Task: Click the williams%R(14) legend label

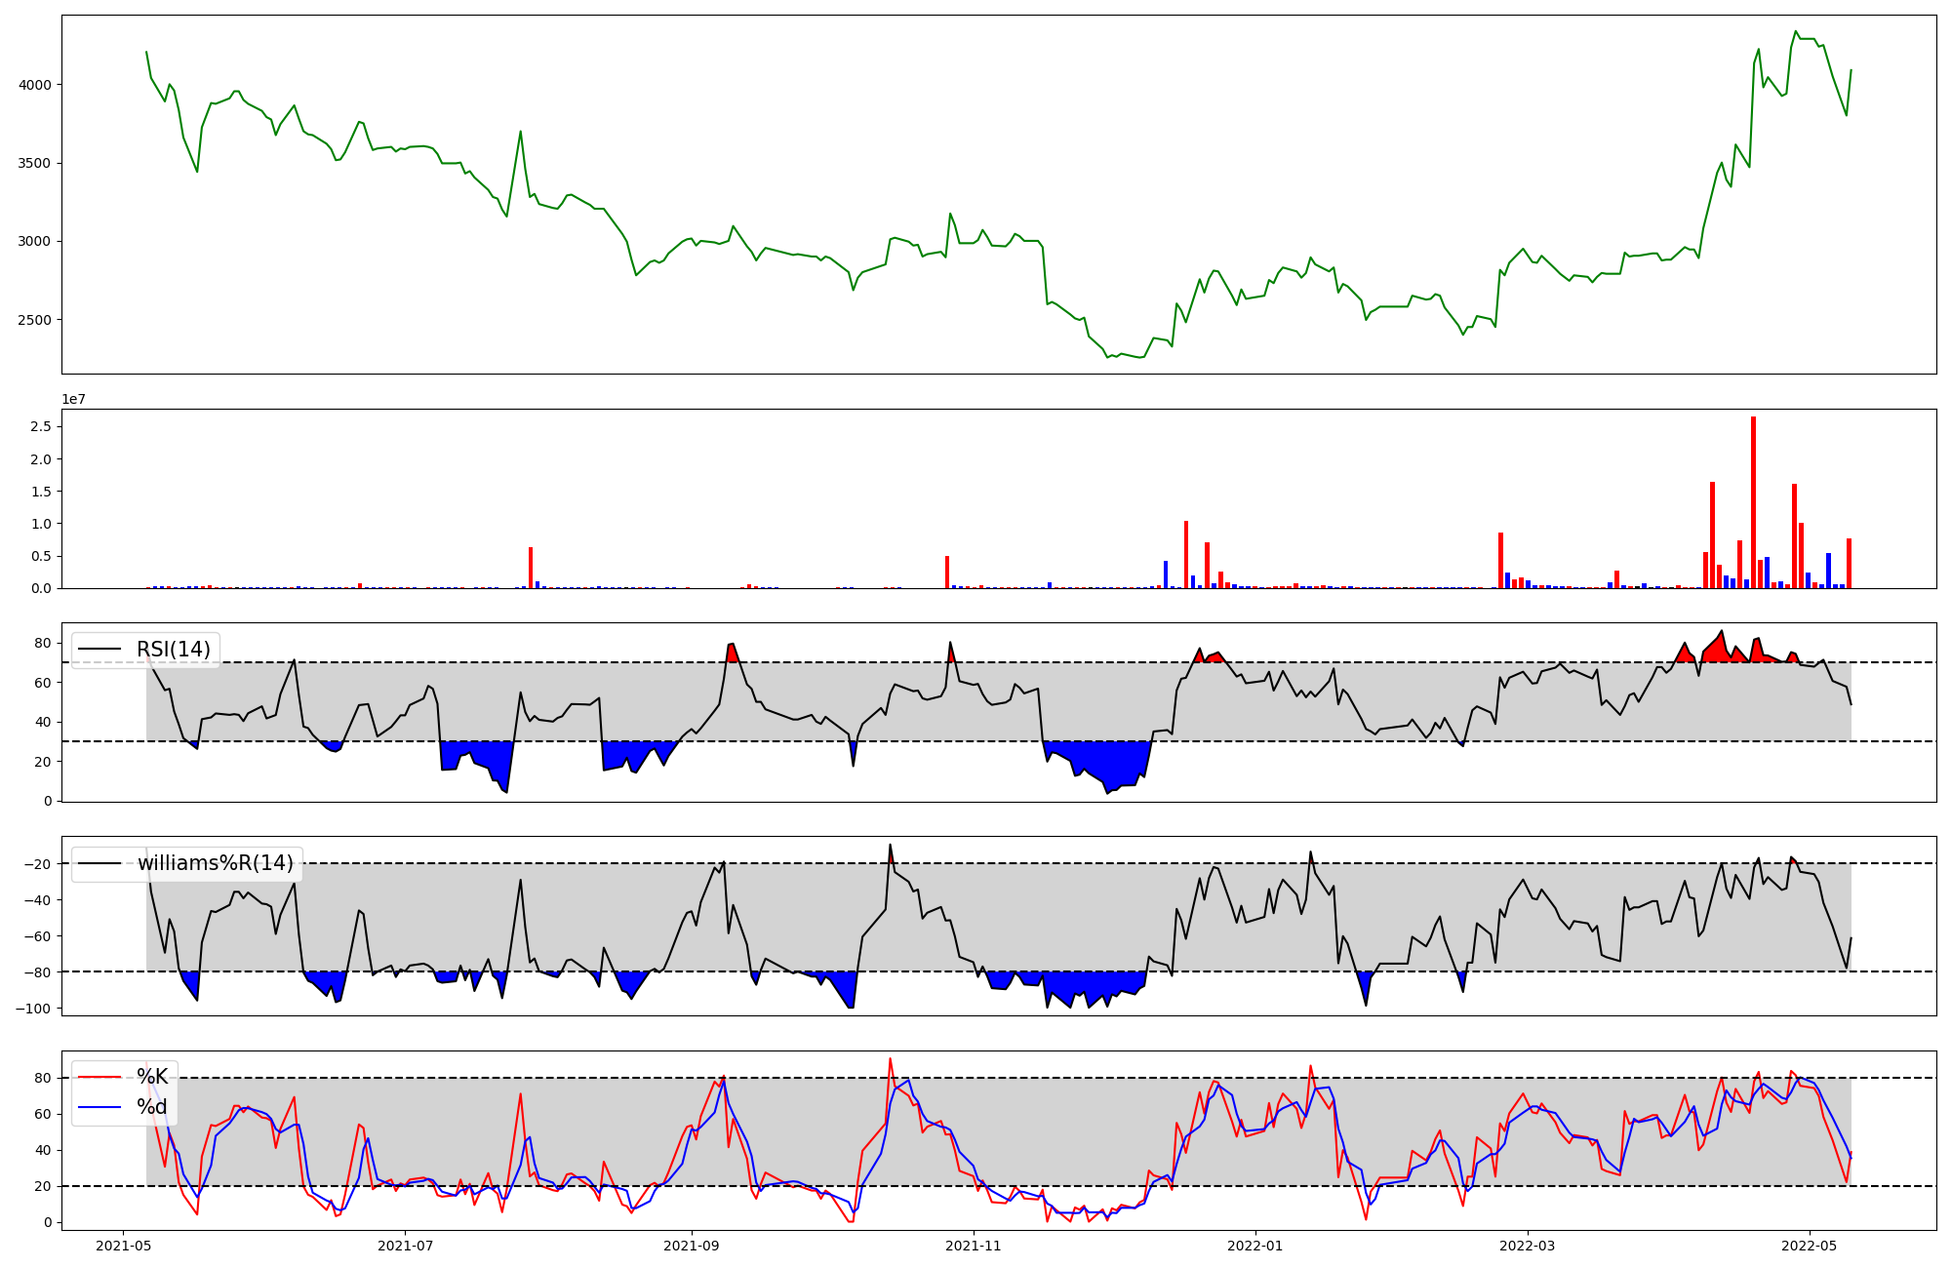Action: tap(215, 863)
